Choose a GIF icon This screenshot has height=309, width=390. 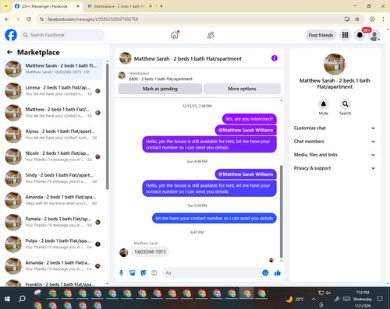(154, 273)
